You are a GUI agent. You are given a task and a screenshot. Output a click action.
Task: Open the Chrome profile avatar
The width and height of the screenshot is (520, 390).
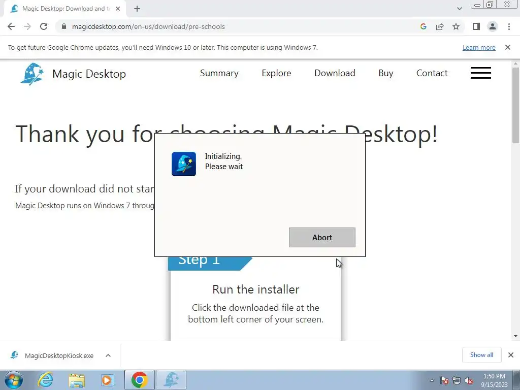tap(493, 26)
